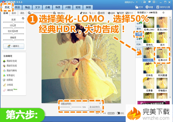Select the 局部变色笔 brush
The image size is (173, 122).
coord(10,66)
